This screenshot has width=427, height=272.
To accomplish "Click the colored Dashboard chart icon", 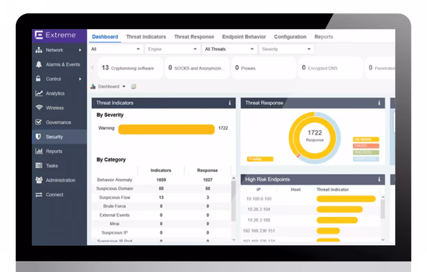I will [x=93, y=86].
